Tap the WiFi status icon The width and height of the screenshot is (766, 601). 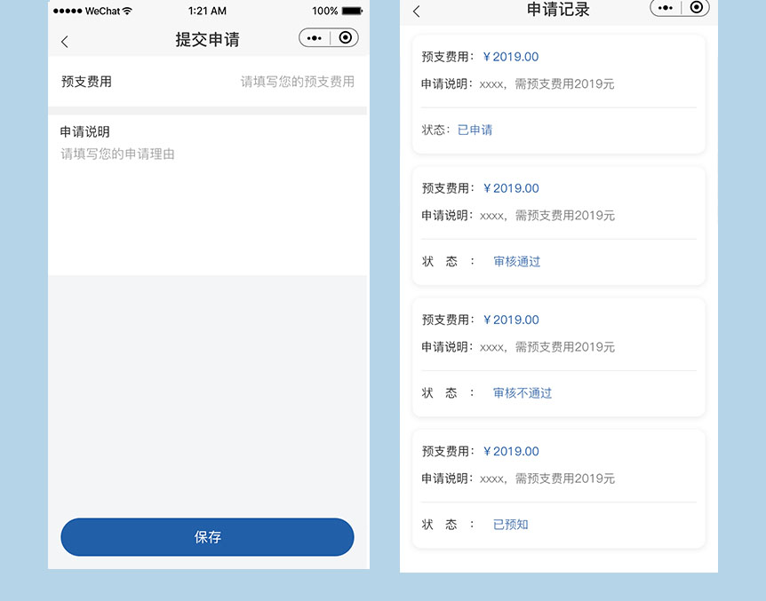[x=127, y=11]
